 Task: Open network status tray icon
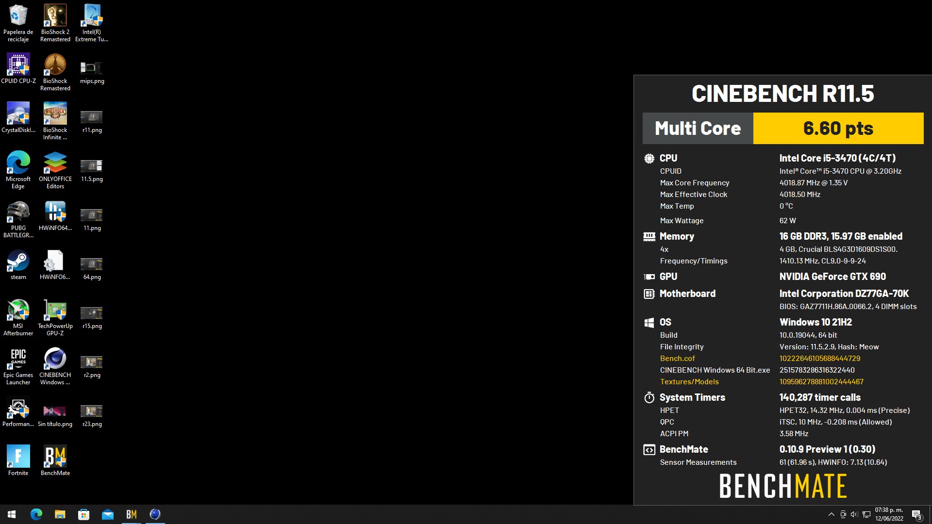(x=866, y=514)
